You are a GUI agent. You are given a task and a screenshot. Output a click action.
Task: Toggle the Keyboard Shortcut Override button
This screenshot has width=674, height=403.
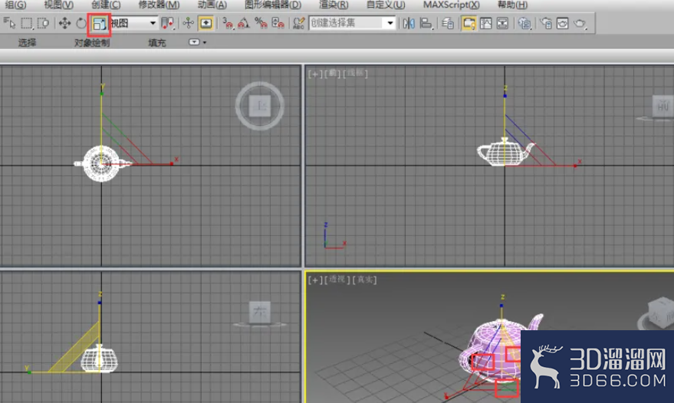(x=206, y=23)
